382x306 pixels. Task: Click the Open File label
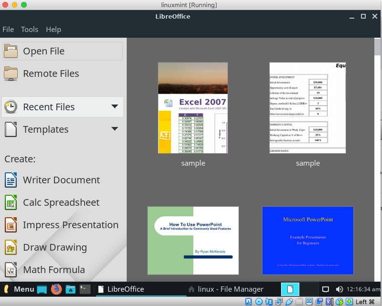pyautogui.click(x=44, y=51)
